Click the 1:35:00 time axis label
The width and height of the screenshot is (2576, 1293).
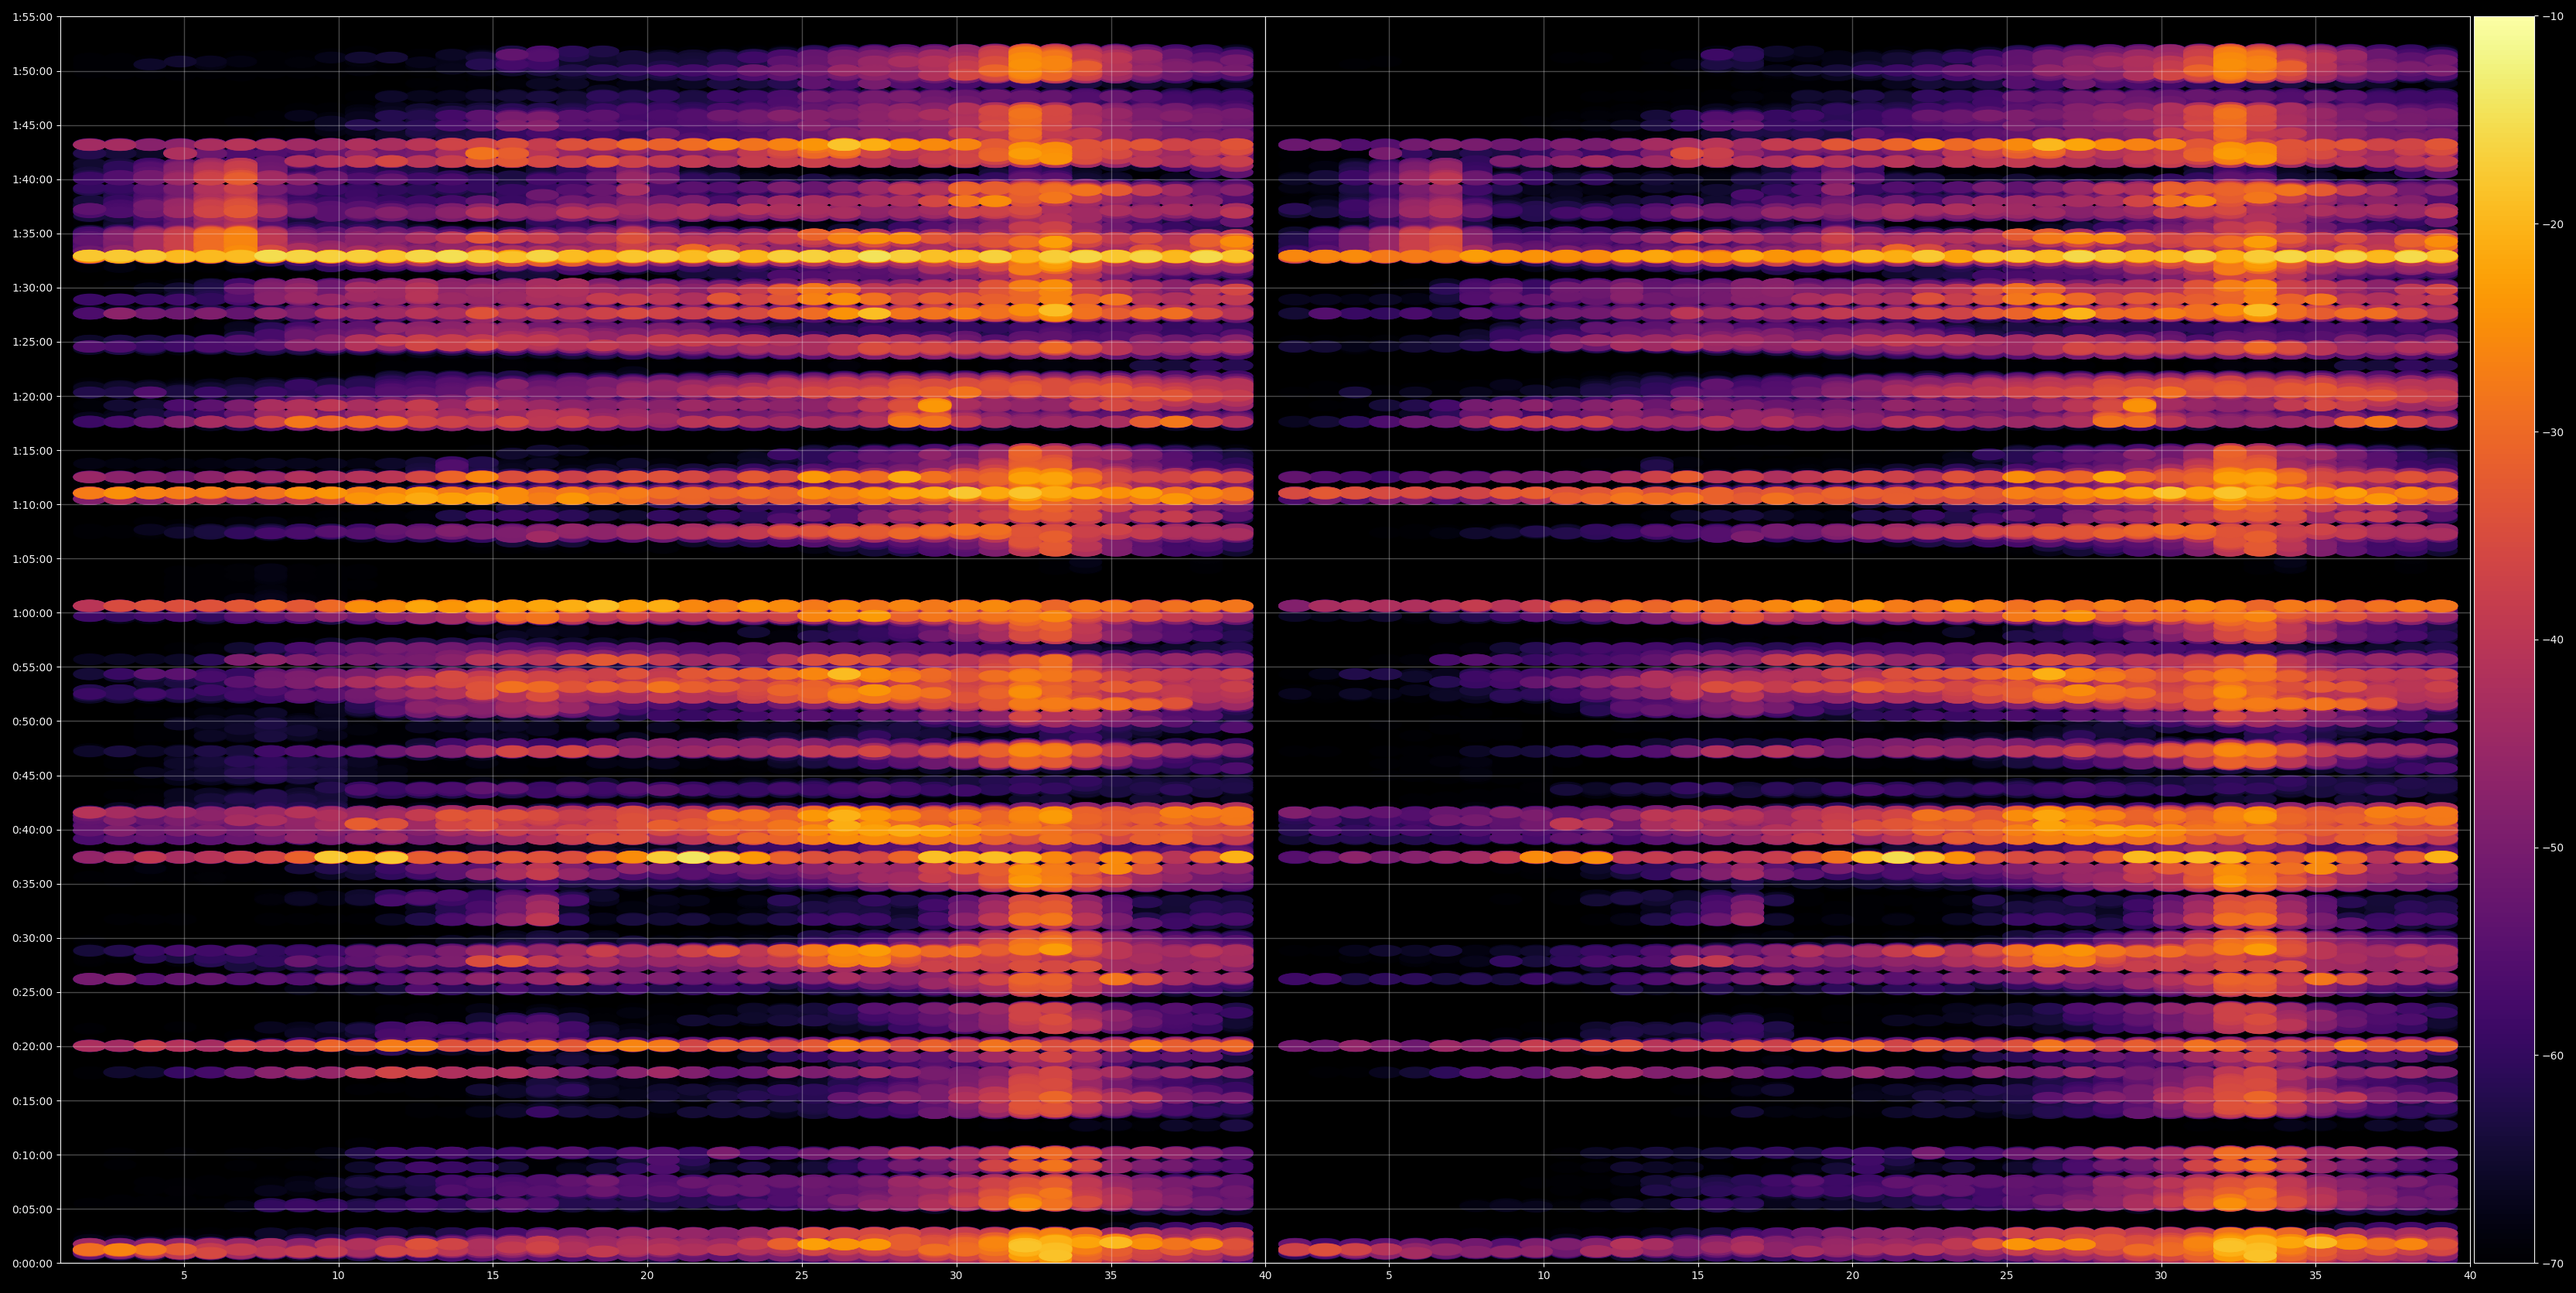[32, 233]
